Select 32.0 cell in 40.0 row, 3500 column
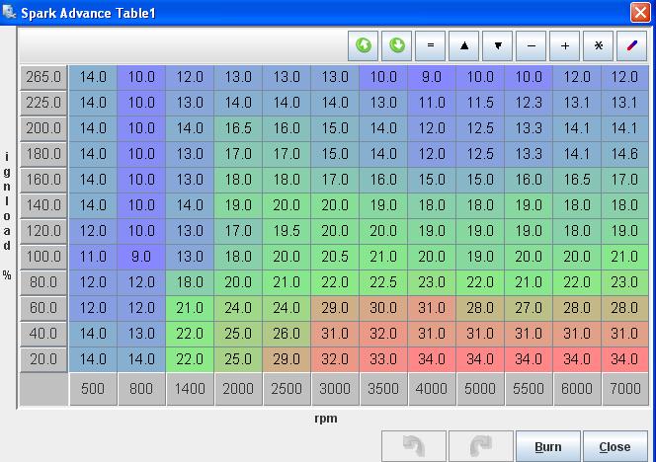Image resolution: width=656 pixels, height=462 pixels. (x=383, y=334)
